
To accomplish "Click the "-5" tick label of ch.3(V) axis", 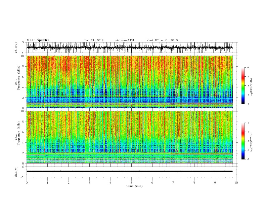I will 23,177.
